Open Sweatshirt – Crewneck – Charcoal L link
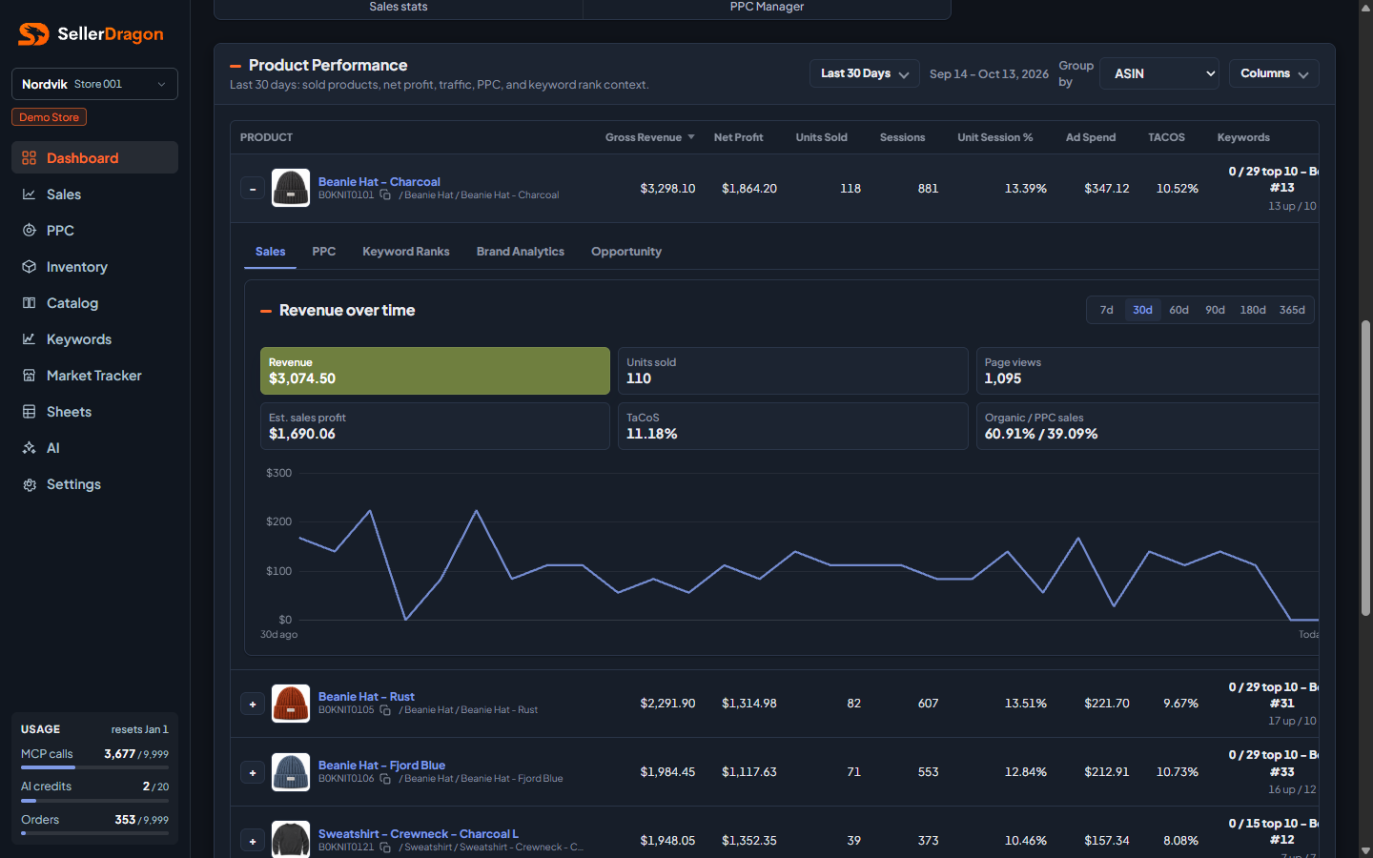Screen dimensions: 1373x858 click(x=419, y=834)
